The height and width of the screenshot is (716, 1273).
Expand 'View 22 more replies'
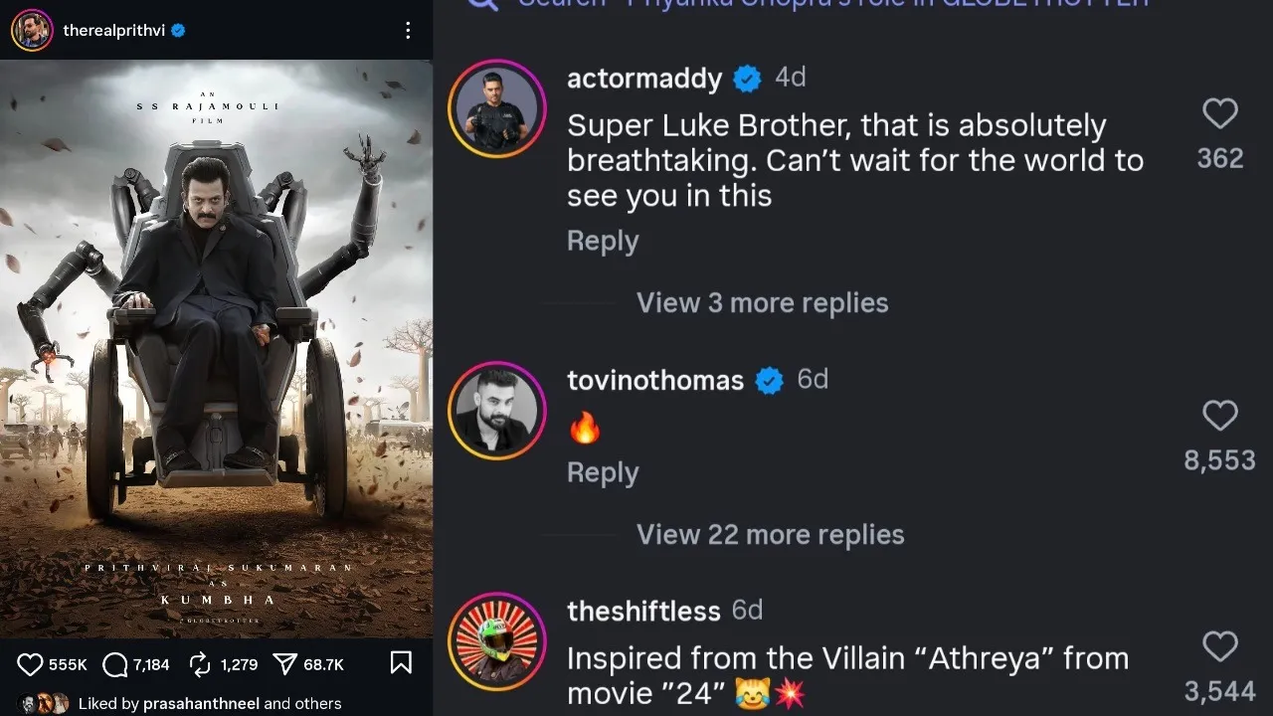click(x=770, y=535)
